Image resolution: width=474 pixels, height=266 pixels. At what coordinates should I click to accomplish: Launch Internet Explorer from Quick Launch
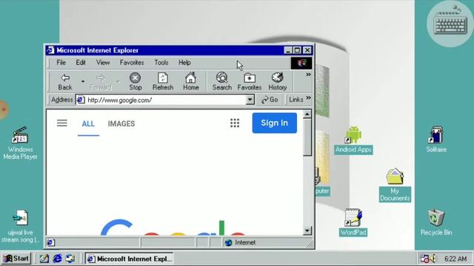pos(57,259)
